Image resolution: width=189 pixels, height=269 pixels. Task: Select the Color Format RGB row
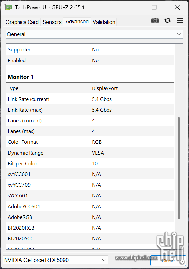pos(90,142)
